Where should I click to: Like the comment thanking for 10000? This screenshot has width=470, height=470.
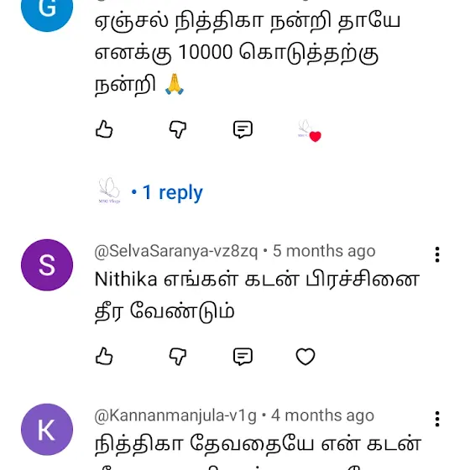click(x=104, y=129)
